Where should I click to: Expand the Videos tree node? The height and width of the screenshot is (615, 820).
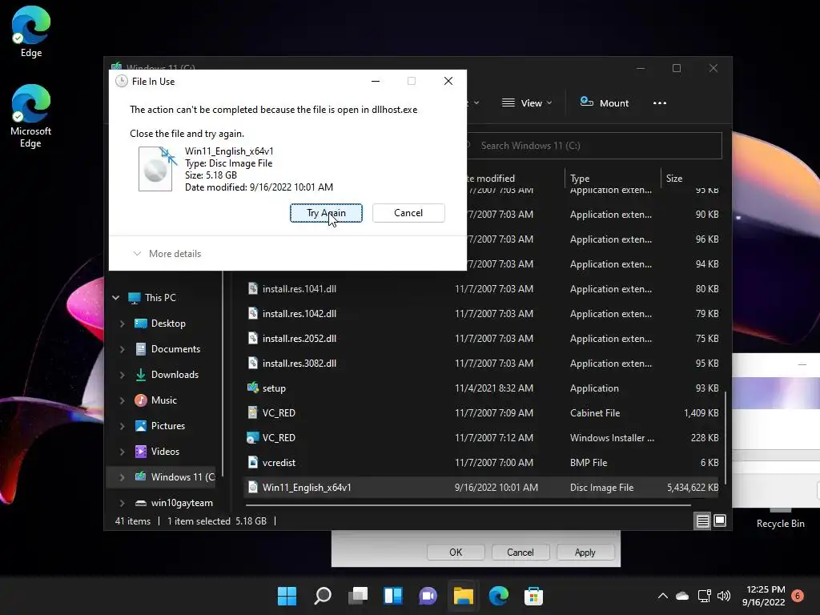point(122,452)
